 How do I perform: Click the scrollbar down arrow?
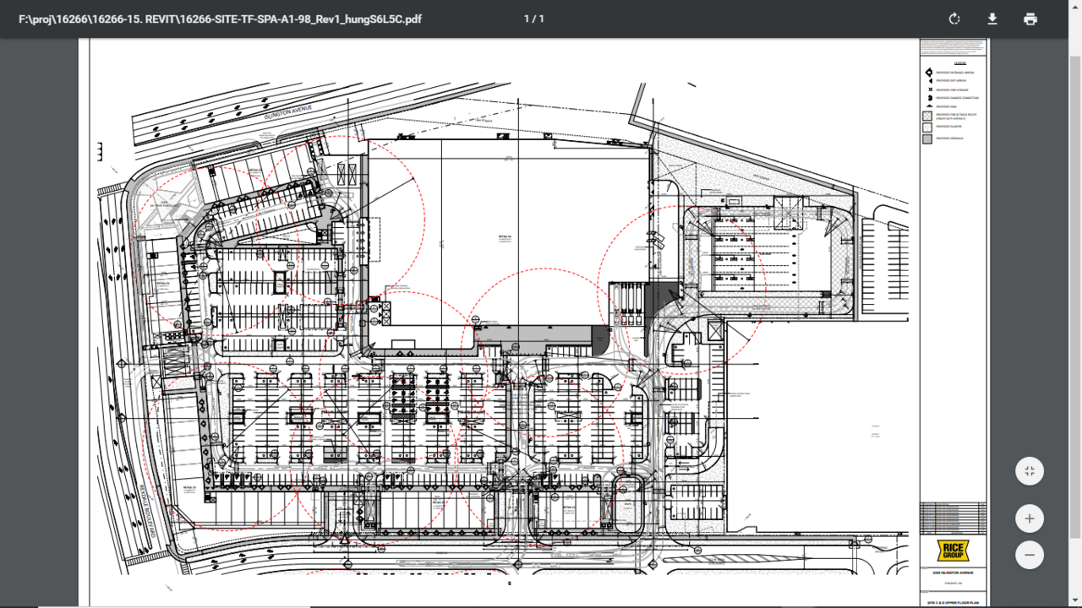point(1075,601)
